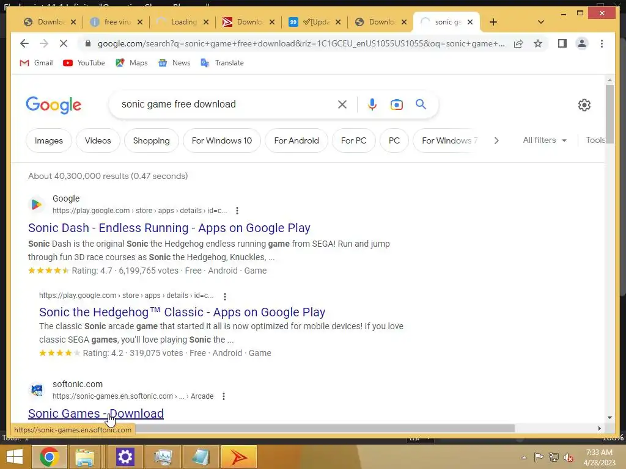Screen dimensions: 626x469
Task: Open a new tab
Action: 493,22
